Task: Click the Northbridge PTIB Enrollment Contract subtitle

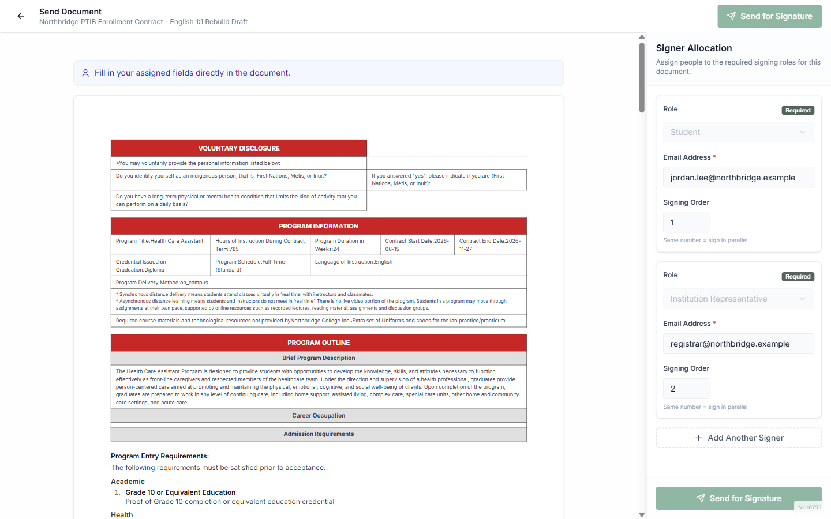Action: tap(143, 22)
